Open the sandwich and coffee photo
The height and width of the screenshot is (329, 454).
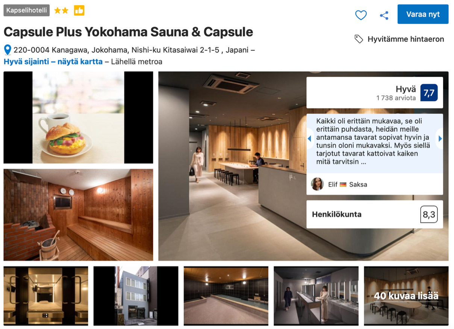[x=78, y=117]
